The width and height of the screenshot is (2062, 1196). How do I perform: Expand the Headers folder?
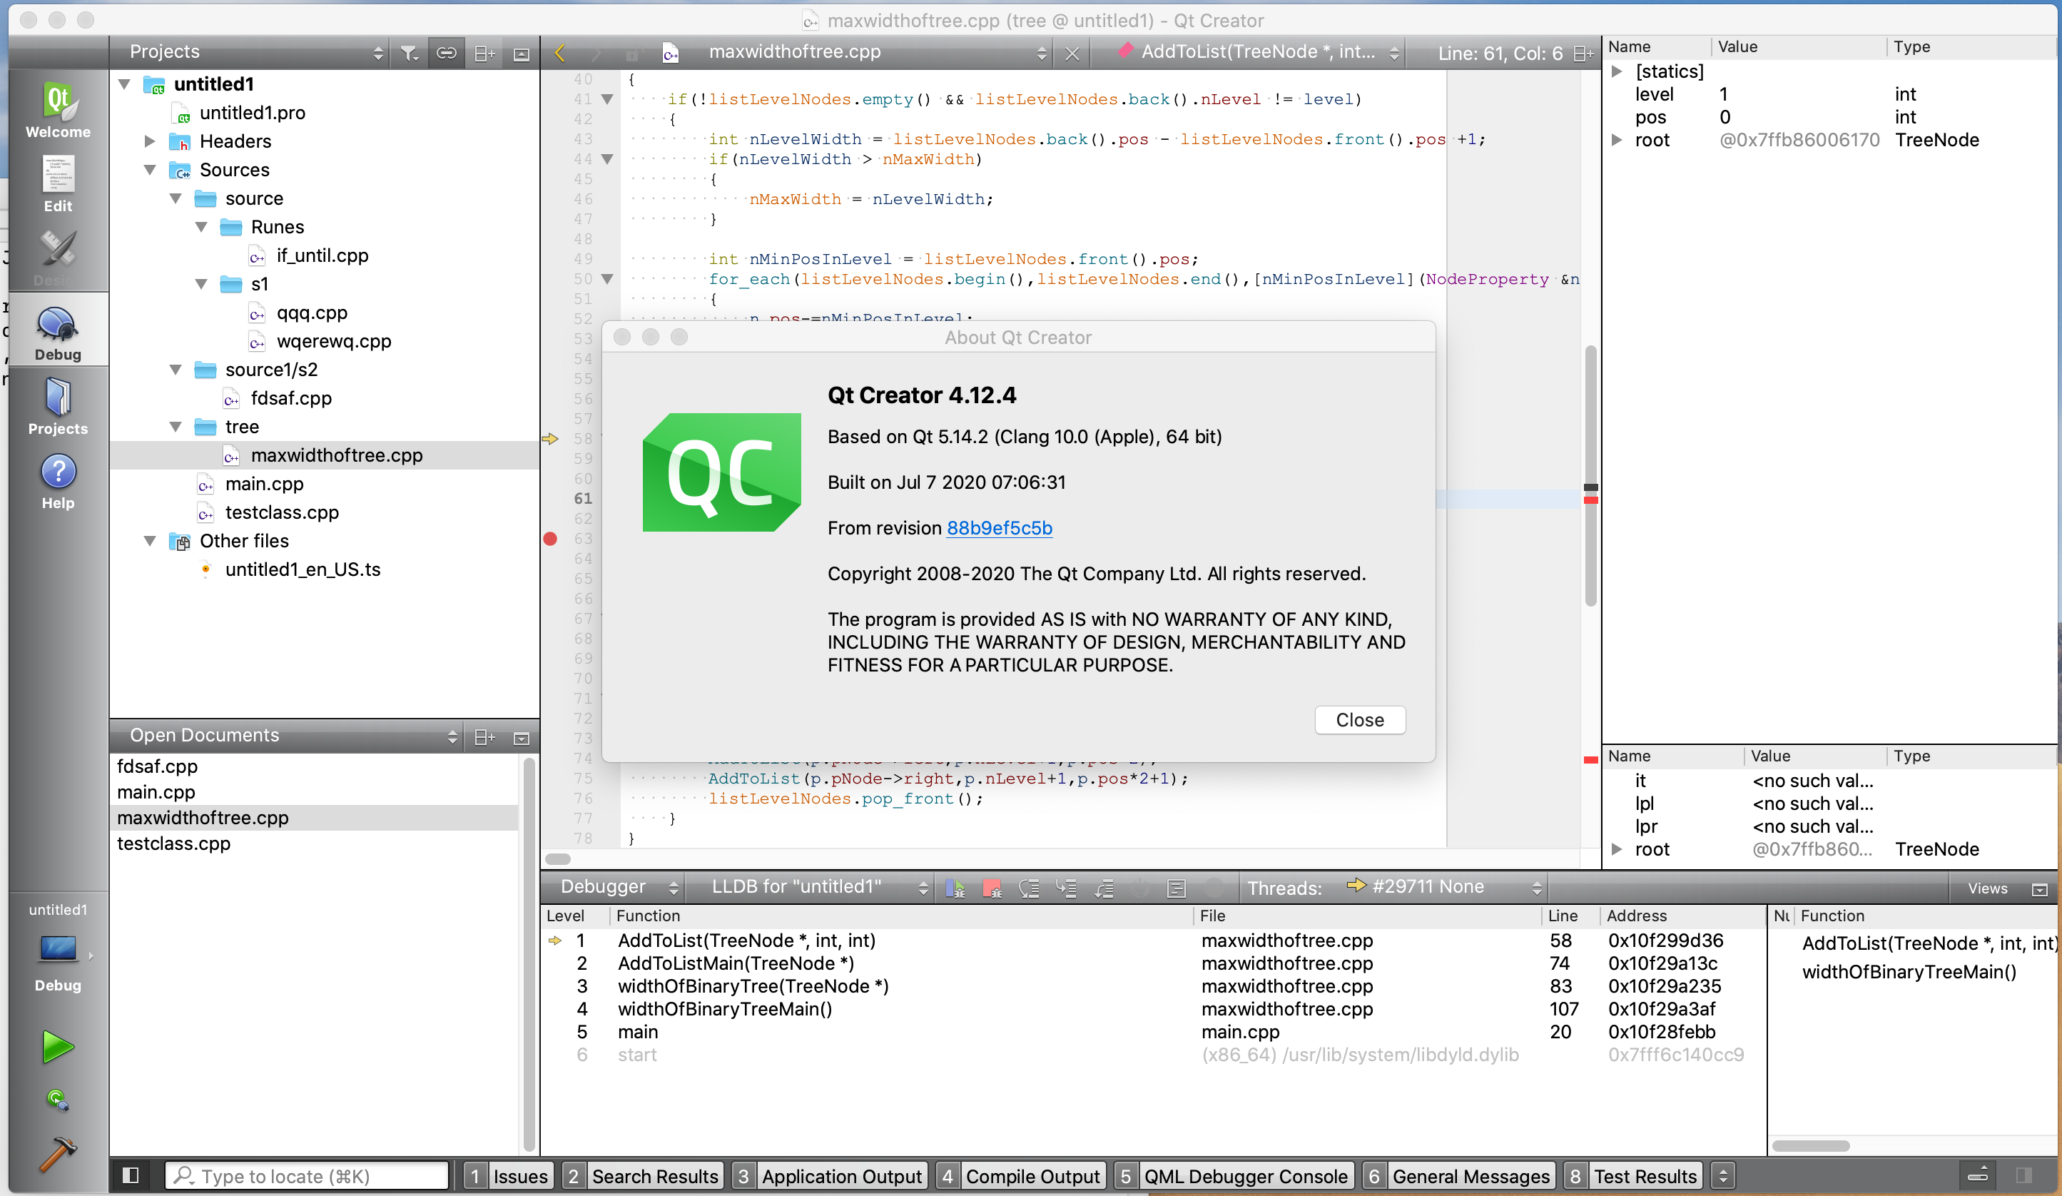pos(151,141)
